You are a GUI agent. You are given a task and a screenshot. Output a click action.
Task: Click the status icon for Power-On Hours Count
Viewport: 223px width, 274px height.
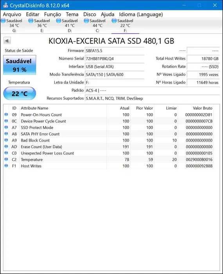6,114
